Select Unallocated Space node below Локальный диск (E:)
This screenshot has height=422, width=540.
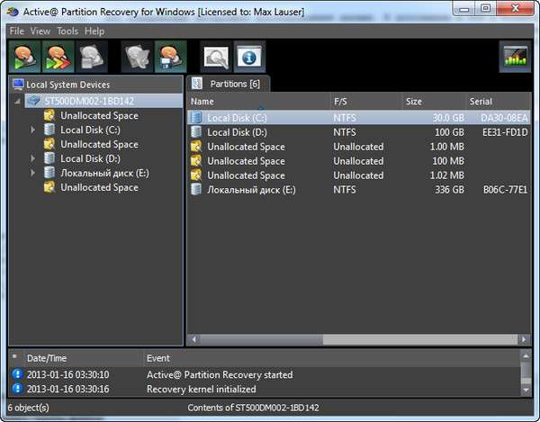(x=99, y=187)
